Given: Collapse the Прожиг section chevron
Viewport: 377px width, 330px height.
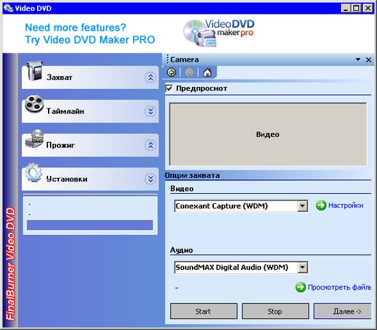Looking at the screenshot, I should [x=151, y=145].
